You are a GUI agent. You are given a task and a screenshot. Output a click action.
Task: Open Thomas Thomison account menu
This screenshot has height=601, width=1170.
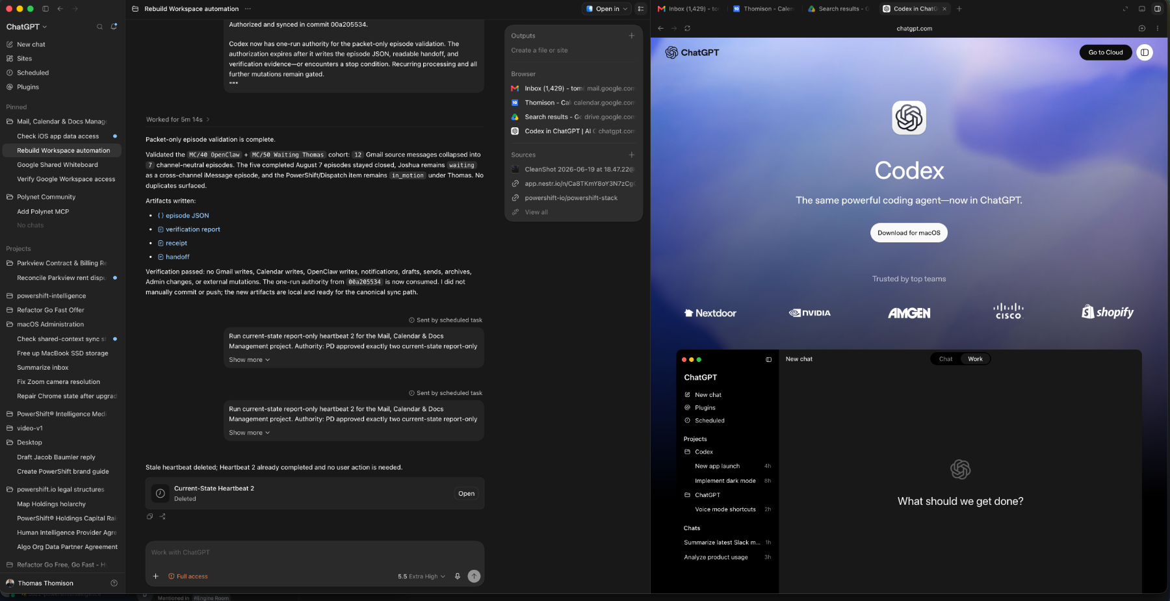point(45,583)
